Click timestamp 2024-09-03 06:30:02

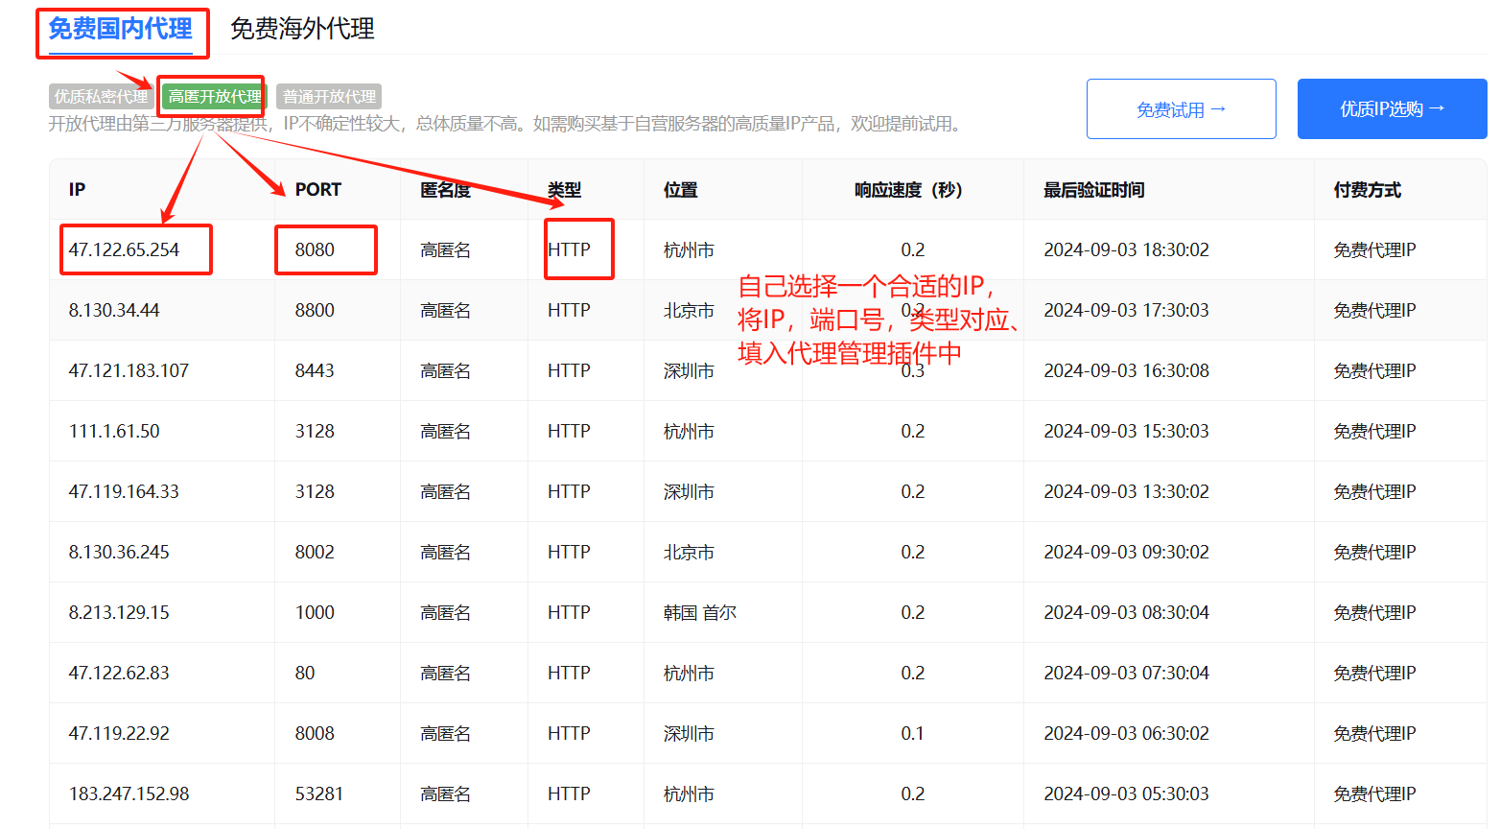tap(1126, 734)
